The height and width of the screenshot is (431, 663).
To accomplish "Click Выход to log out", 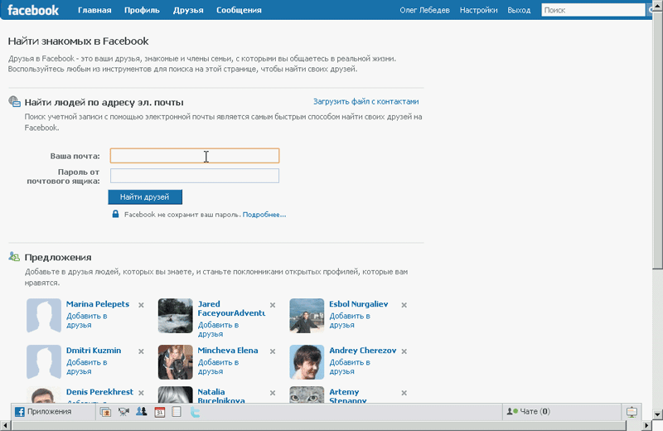I will point(519,10).
